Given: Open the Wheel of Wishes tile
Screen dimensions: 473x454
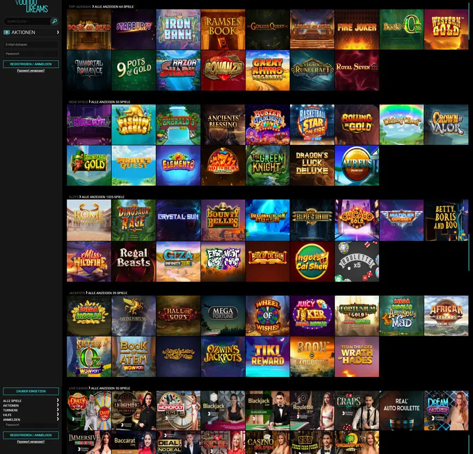Looking at the screenshot, I should [x=268, y=316].
